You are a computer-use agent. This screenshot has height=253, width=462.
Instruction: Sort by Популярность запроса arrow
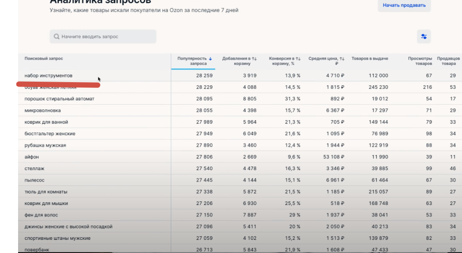(x=210, y=59)
